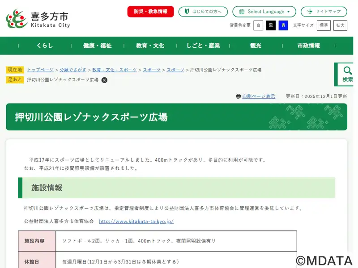The height and width of the screenshot is (268, 358).
Task: Click the printer icon beside 印刷ページ表示
Action: pyautogui.click(x=239, y=96)
